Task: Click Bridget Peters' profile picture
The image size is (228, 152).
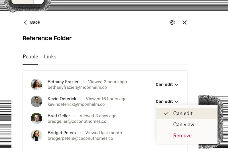Action: 36,135
